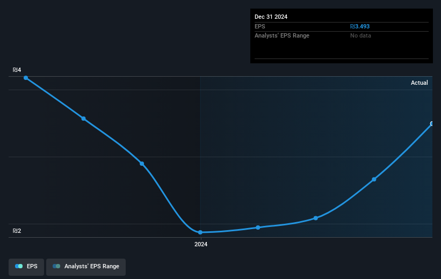The image size is (441, 279).
Task: Click the ₪3.493 EPS value in tooltip
Action: [x=360, y=26]
